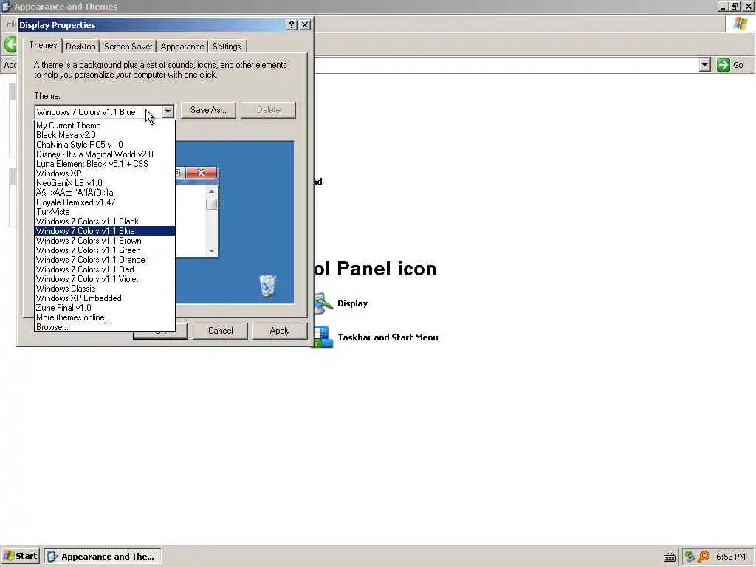Click the red close button in theme preview
The height and width of the screenshot is (567, 756).
[201, 173]
